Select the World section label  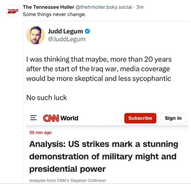point(69,118)
